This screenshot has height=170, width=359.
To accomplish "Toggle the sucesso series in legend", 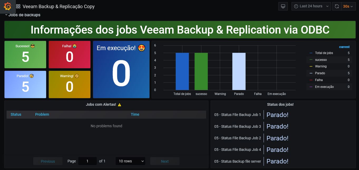I will click(x=321, y=60).
